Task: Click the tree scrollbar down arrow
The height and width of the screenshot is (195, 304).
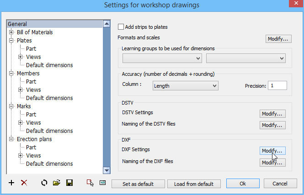Action: pos(107,170)
